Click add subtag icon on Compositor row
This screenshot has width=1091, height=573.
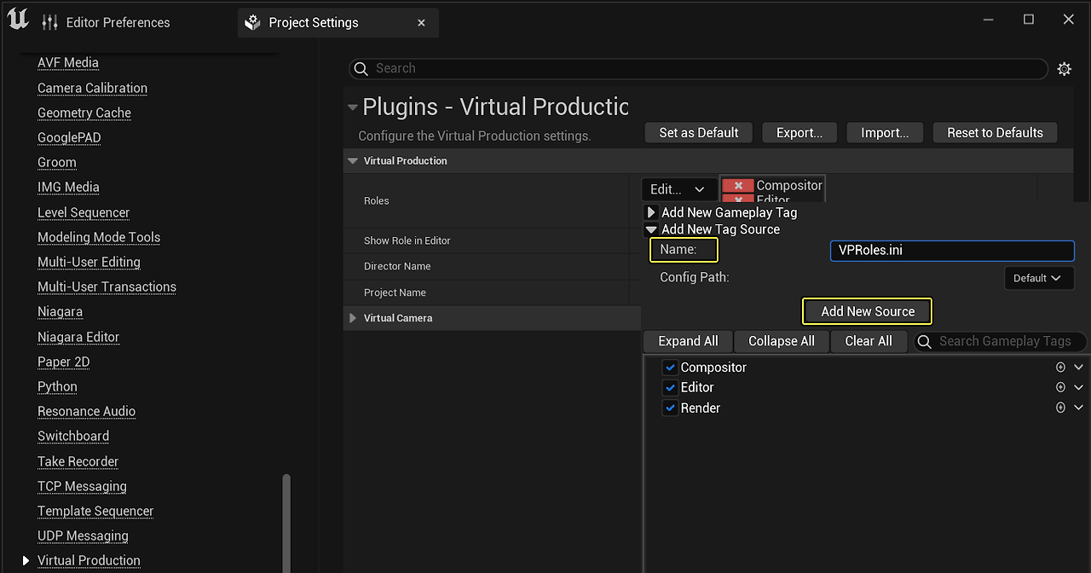(x=1060, y=368)
